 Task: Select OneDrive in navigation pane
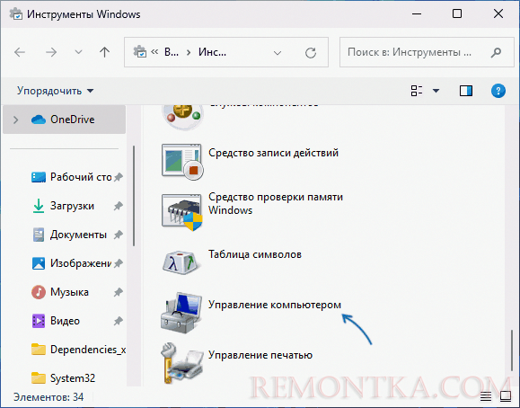coord(65,120)
